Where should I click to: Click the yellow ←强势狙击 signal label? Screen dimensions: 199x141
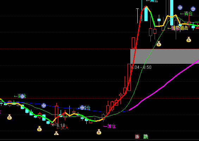coord(178,28)
